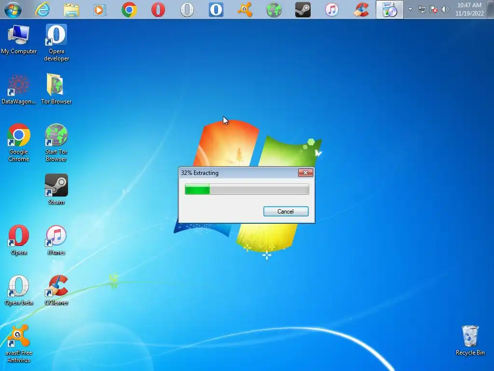This screenshot has height=371, width=494.
Task: Show hidden tray icons arrow
Action: point(410,9)
